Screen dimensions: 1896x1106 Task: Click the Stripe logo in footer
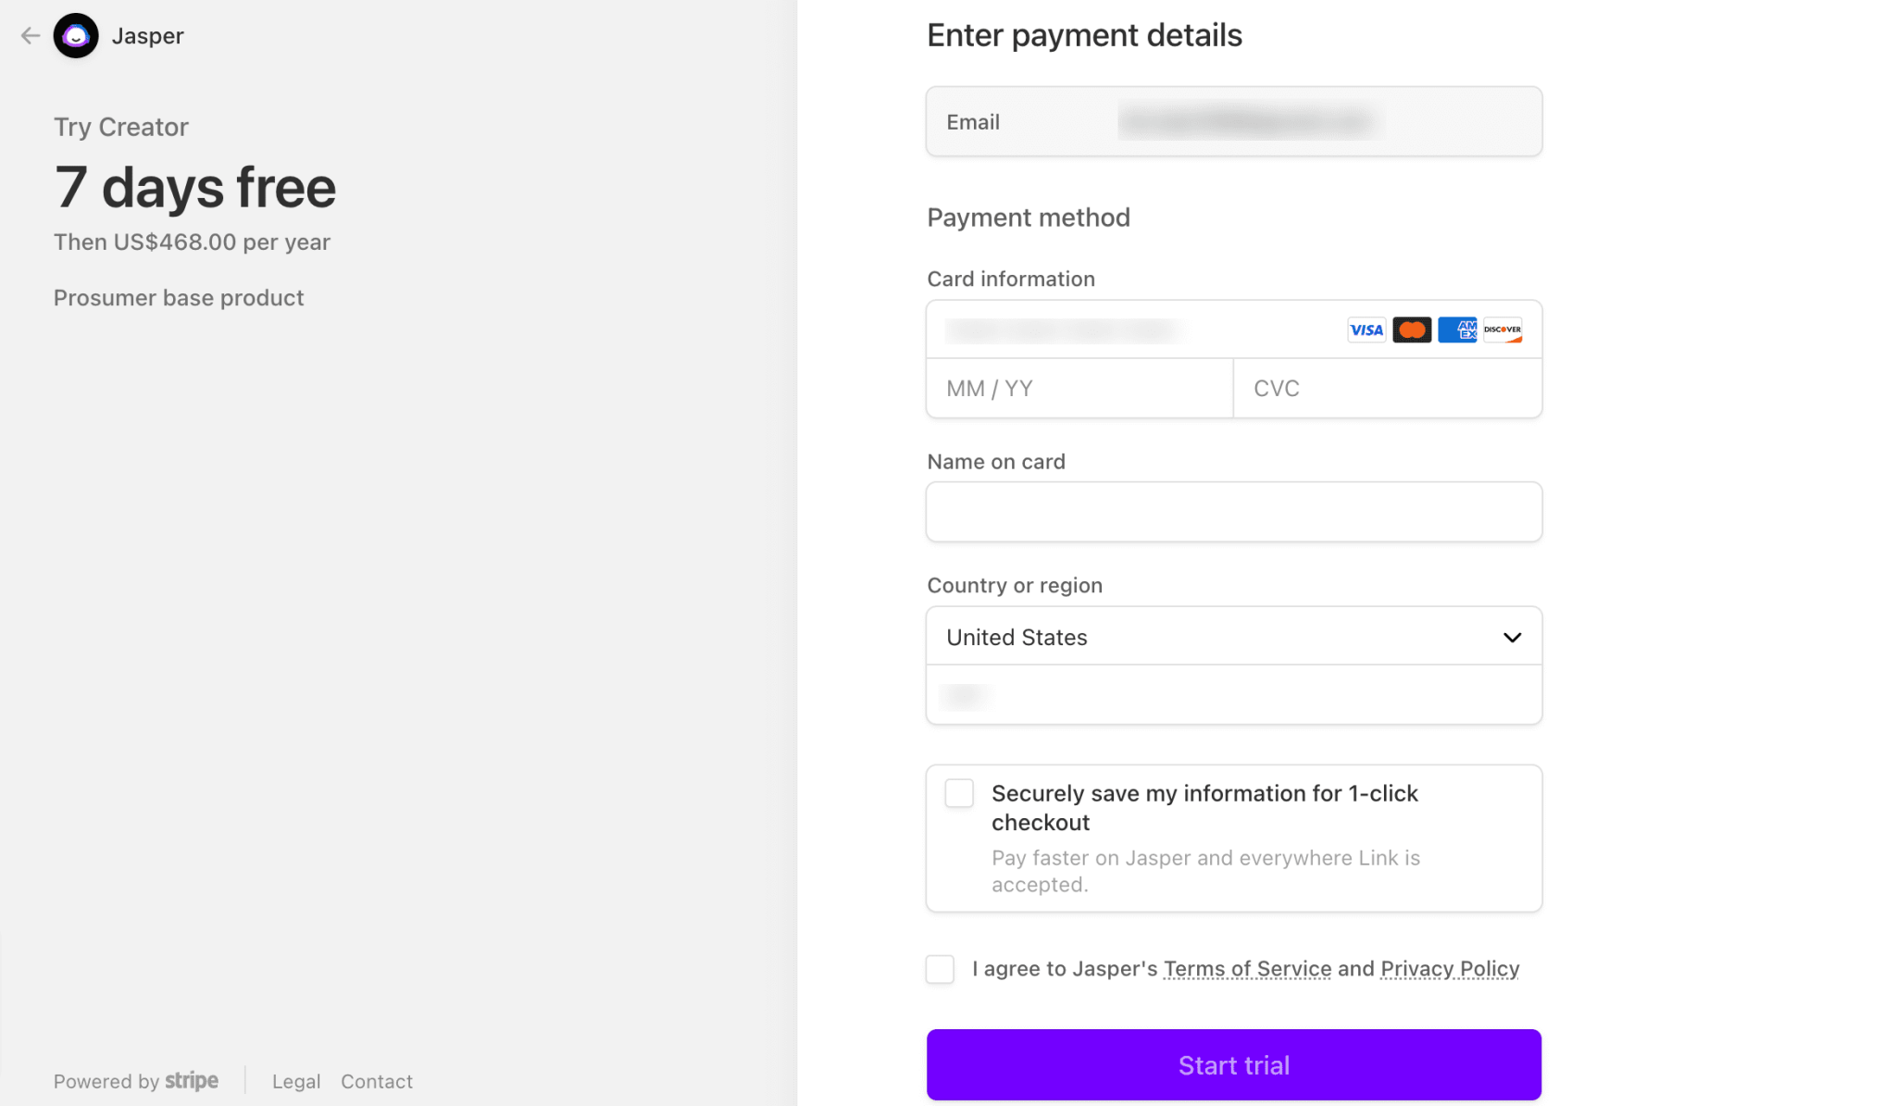[192, 1081]
